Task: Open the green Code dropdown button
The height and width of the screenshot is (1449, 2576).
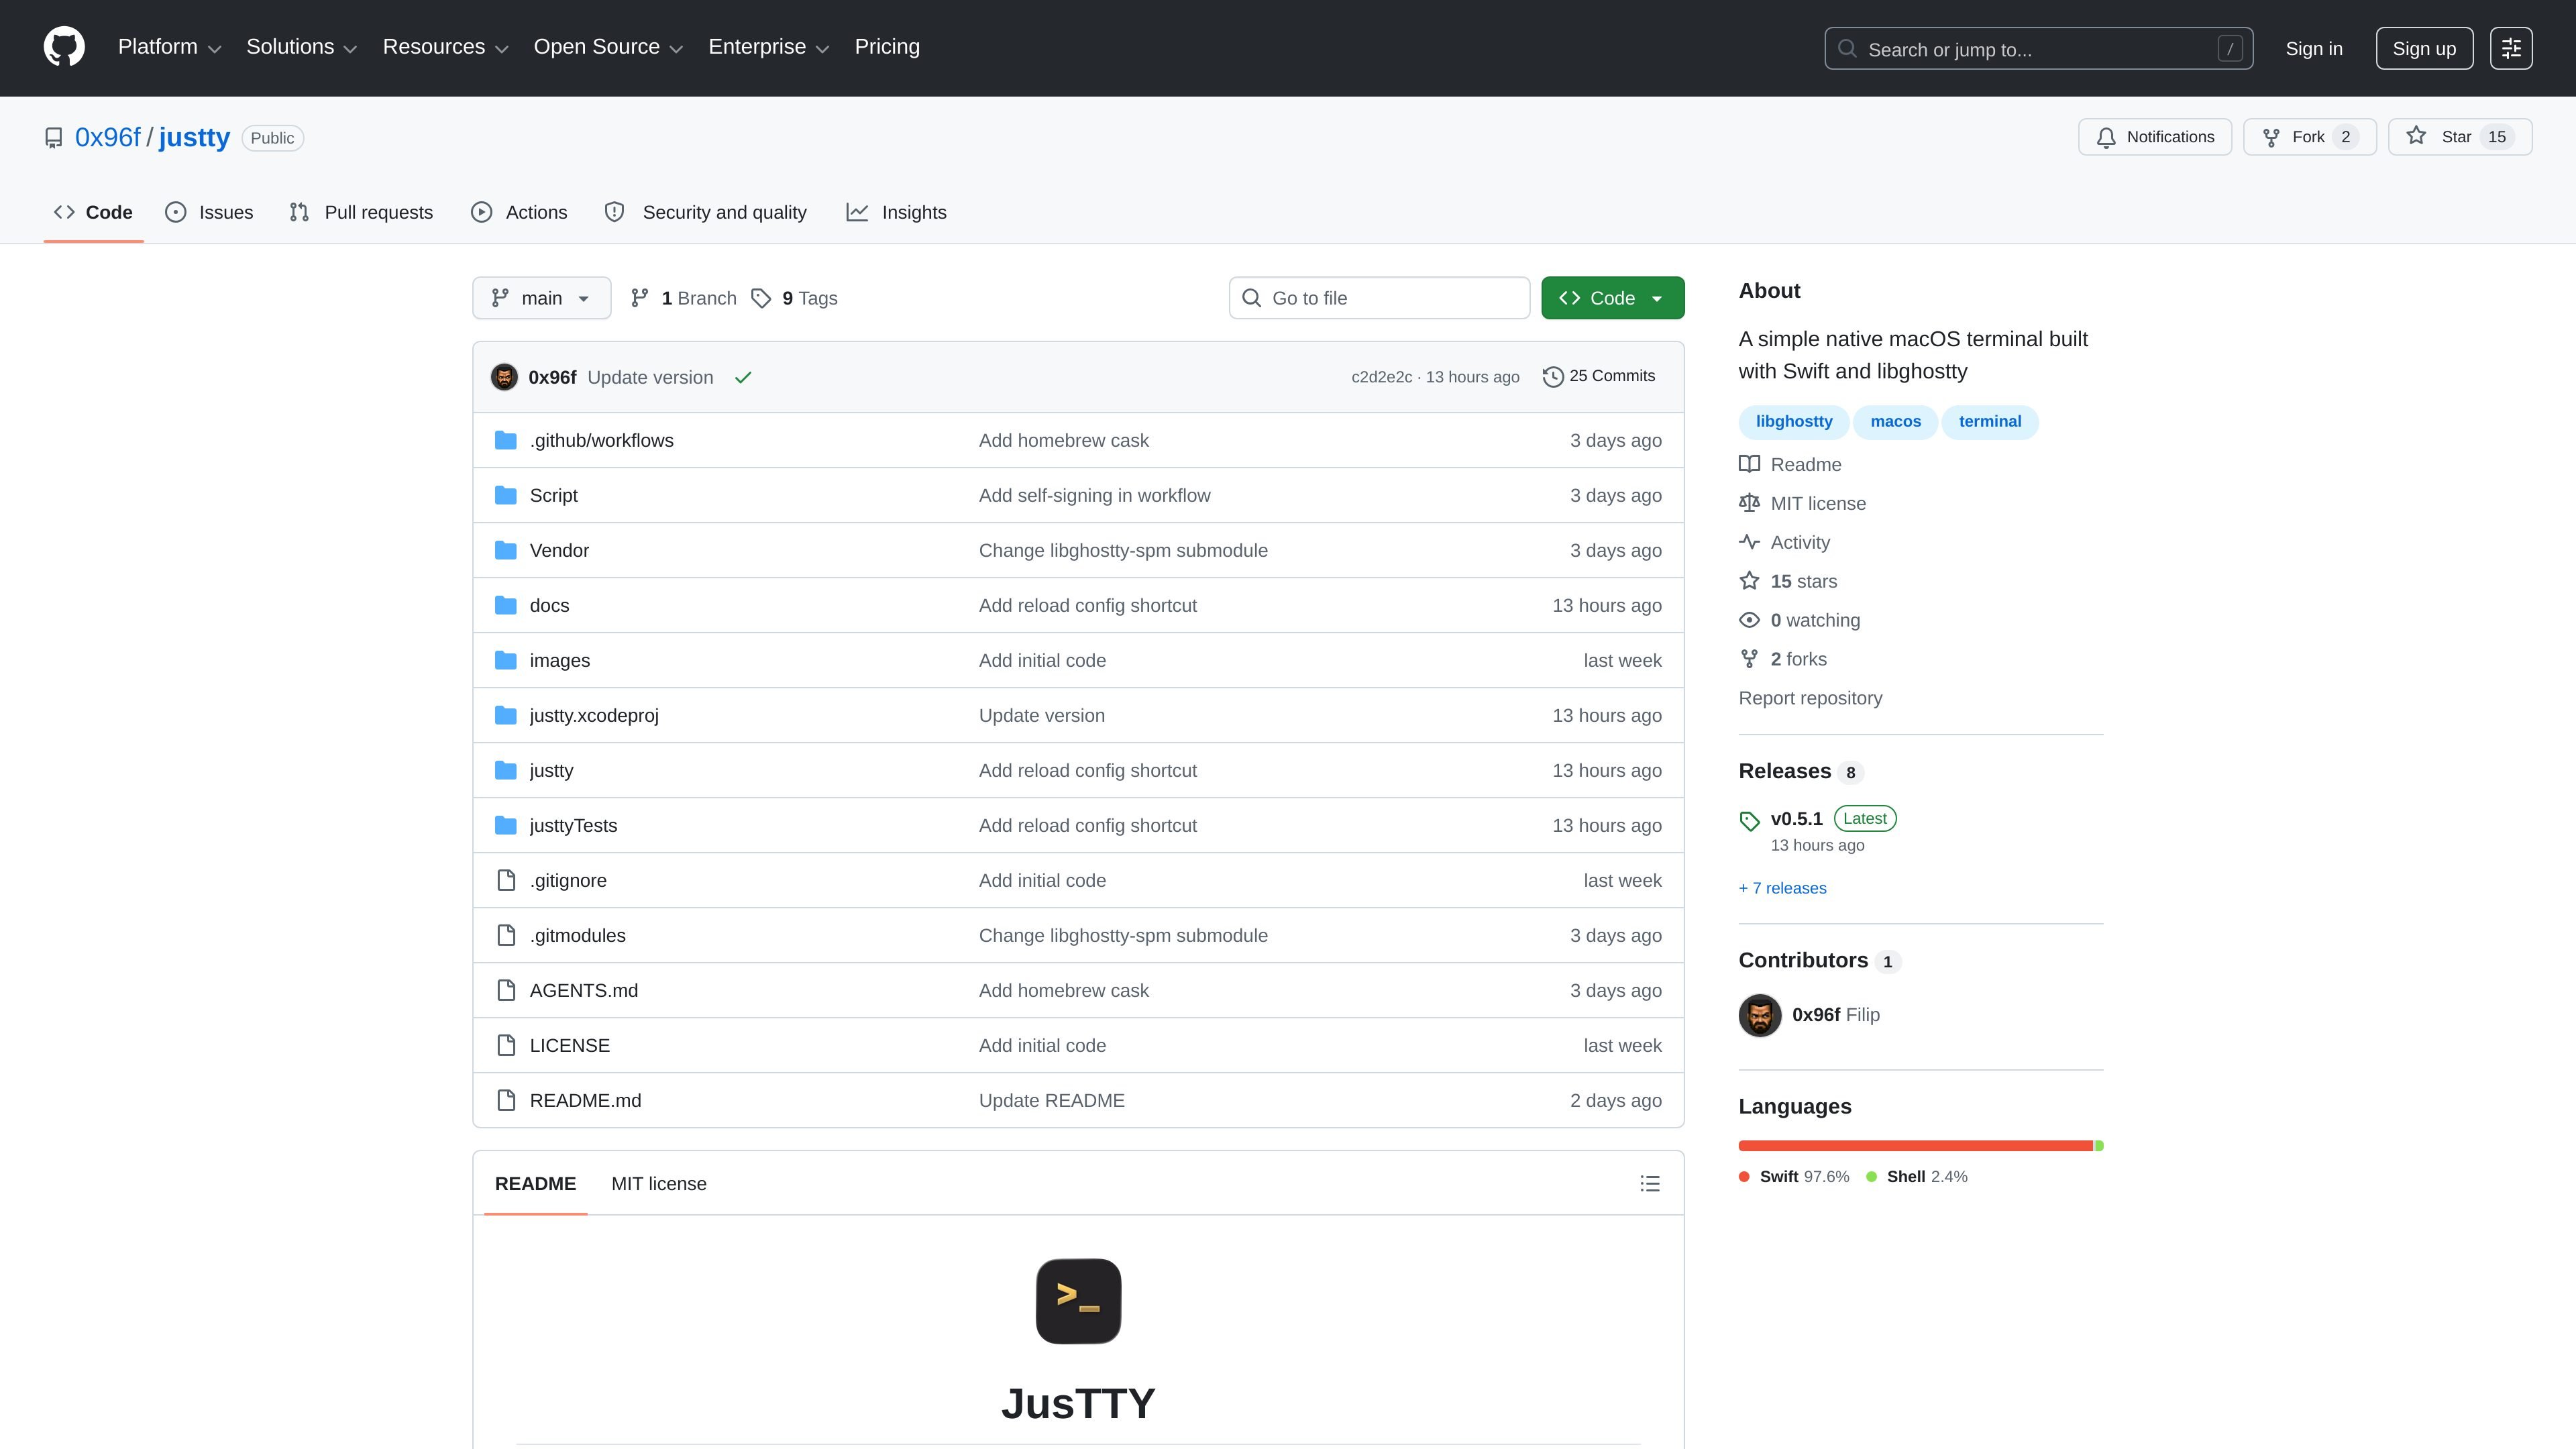Action: click(x=1612, y=298)
